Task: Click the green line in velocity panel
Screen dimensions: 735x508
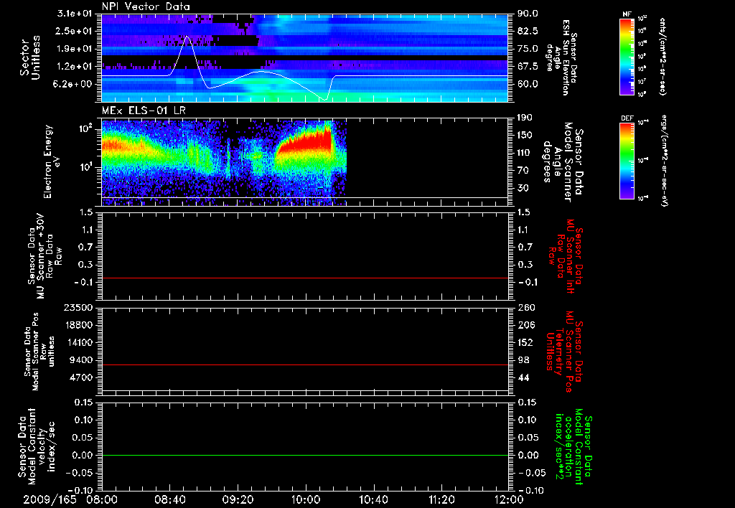Action: point(304,455)
